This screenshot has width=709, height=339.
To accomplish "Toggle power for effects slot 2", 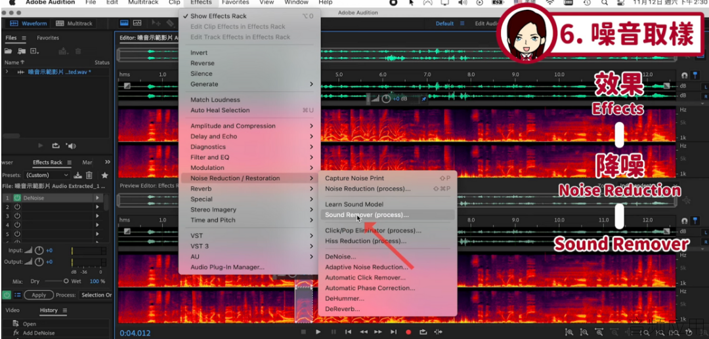I will (x=17, y=207).
